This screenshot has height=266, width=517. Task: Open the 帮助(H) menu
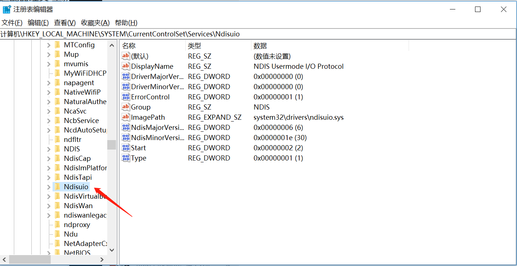(126, 23)
